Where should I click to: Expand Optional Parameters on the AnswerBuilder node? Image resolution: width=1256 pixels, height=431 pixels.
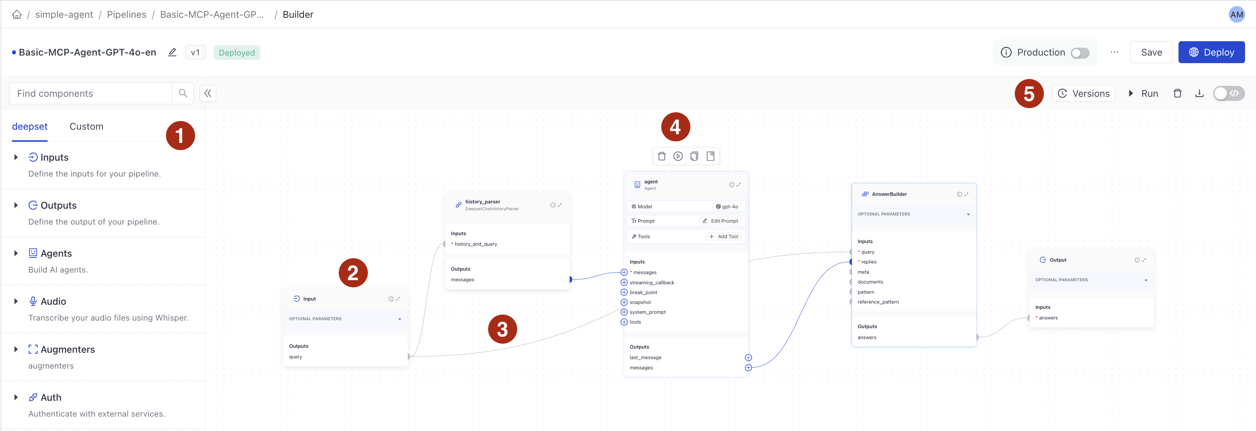point(968,214)
